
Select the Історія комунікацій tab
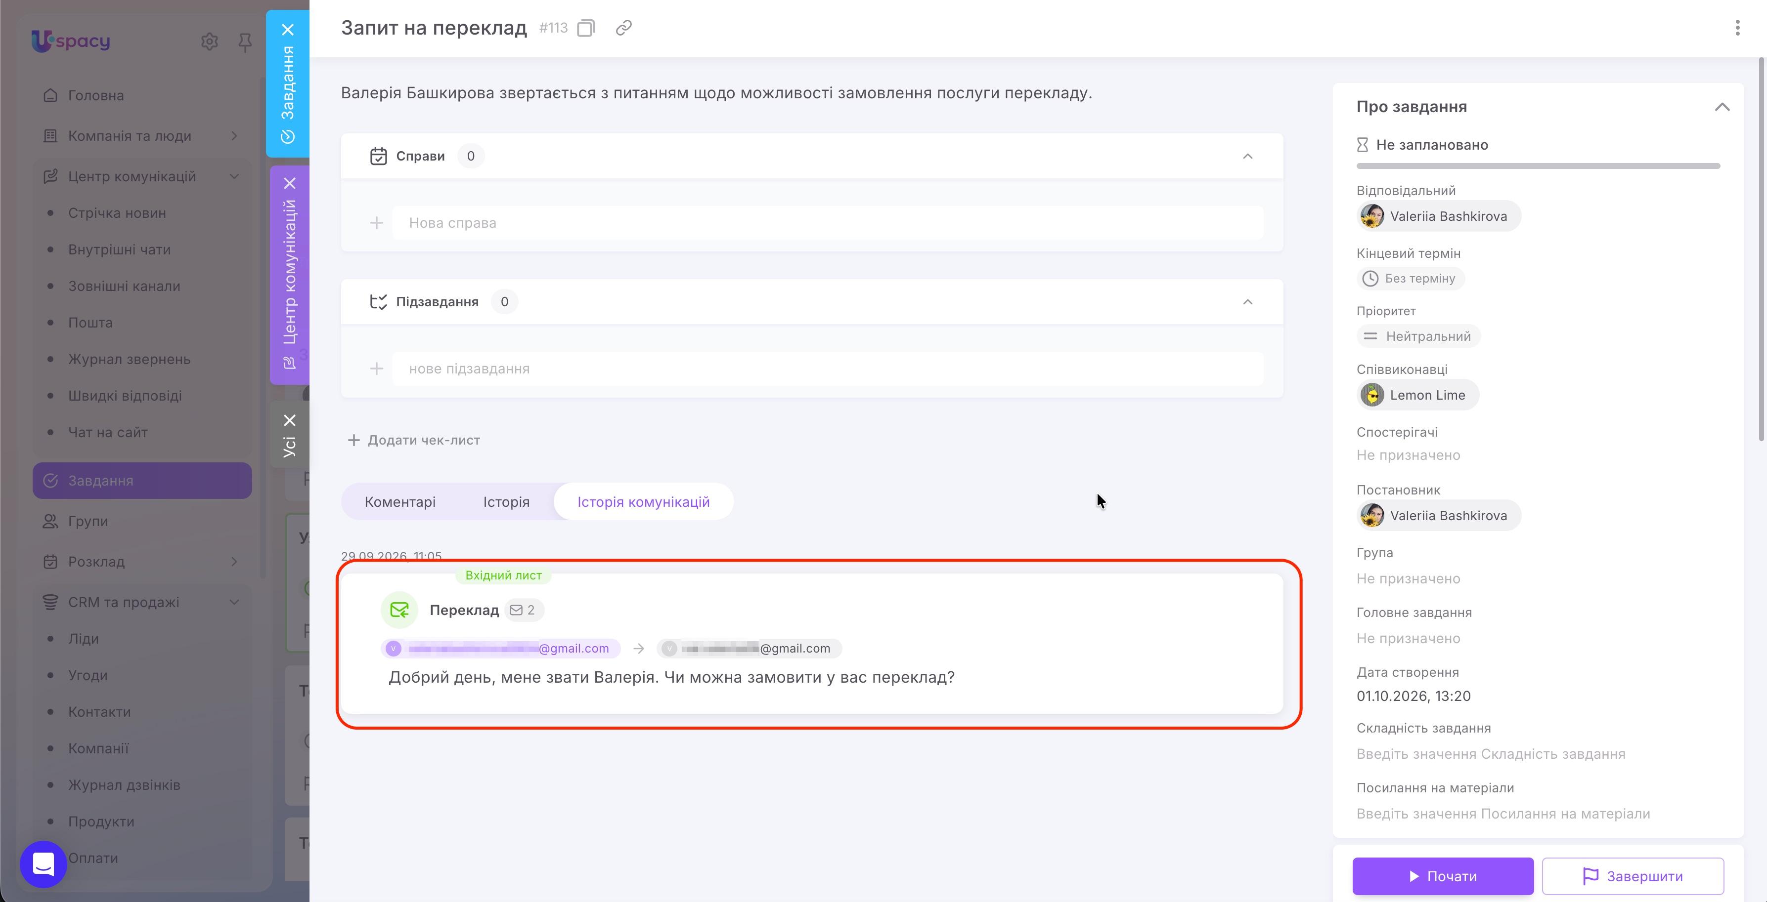pyautogui.click(x=643, y=502)
